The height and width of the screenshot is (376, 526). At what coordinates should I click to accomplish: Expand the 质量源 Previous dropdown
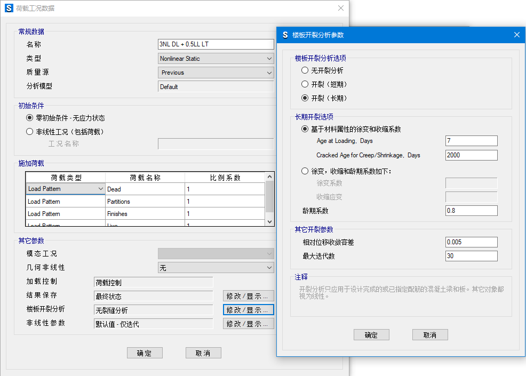[269, 73]
